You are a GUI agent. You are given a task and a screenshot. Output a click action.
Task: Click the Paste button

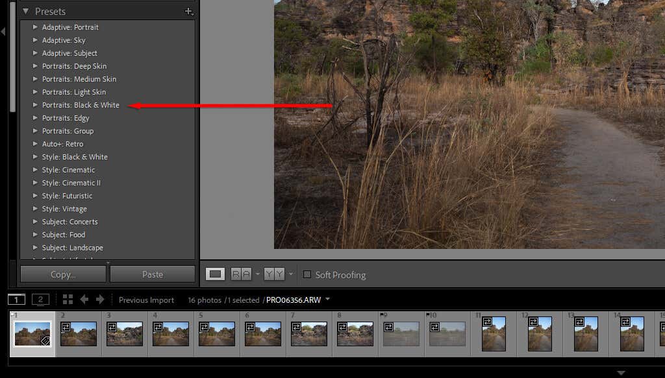[x=153, y=274]
